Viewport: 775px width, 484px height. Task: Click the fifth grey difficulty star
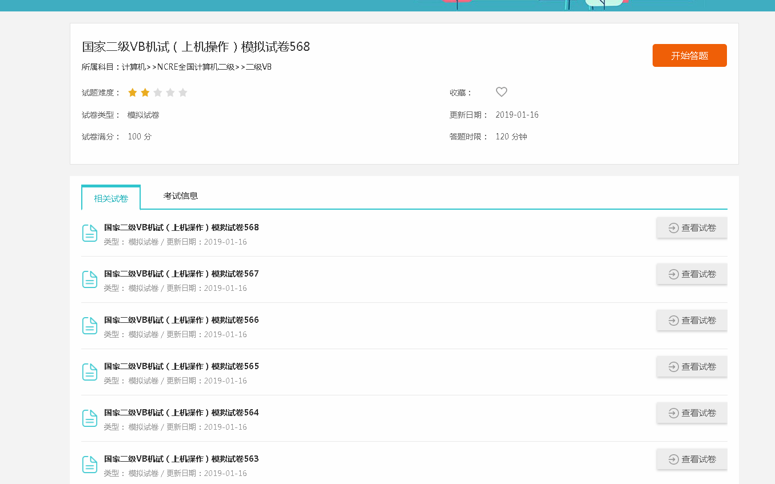click(x=183, y=93)
